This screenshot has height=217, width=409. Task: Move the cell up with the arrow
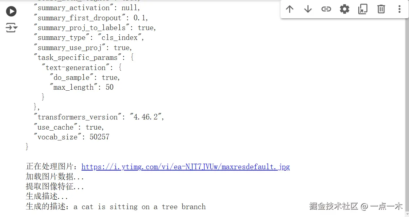pyautogui.click(x=290, y=9)
